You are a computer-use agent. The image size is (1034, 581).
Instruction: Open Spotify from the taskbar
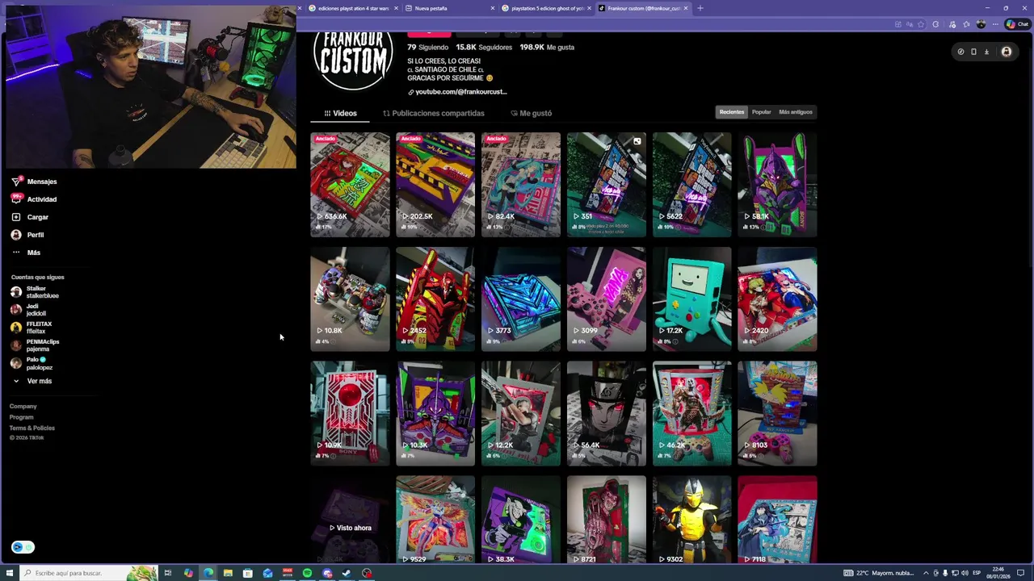pos(308,573)
